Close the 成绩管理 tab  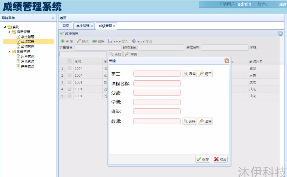(x=114, y=26)
